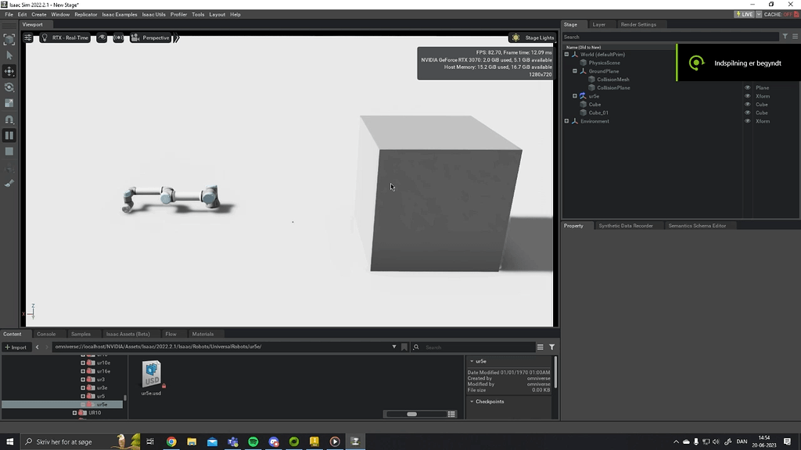This screenshot has height=450, width=801.
Task: Toggle the CACHE setting in the title bar
Action: click(777, 13)
